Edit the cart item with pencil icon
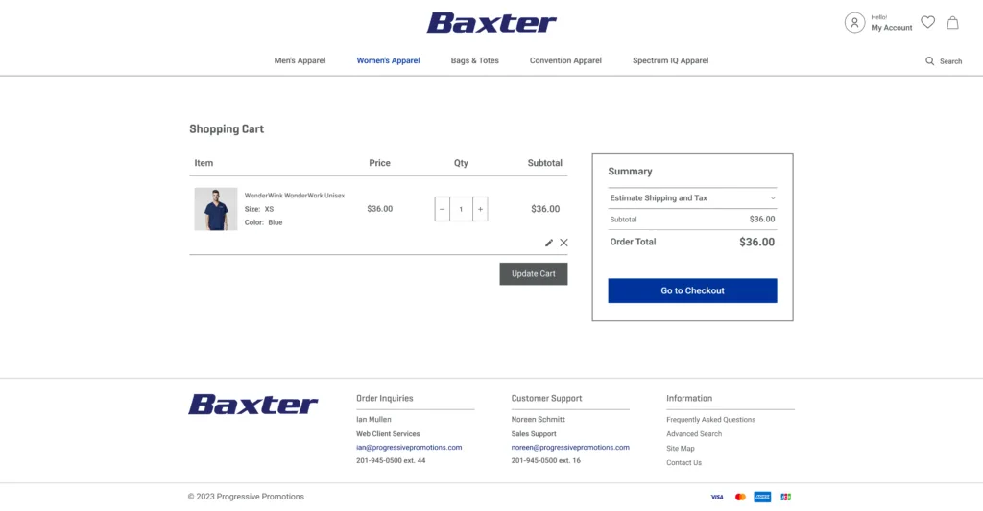This screenshot has height=511, width=983. coord(548,243)
